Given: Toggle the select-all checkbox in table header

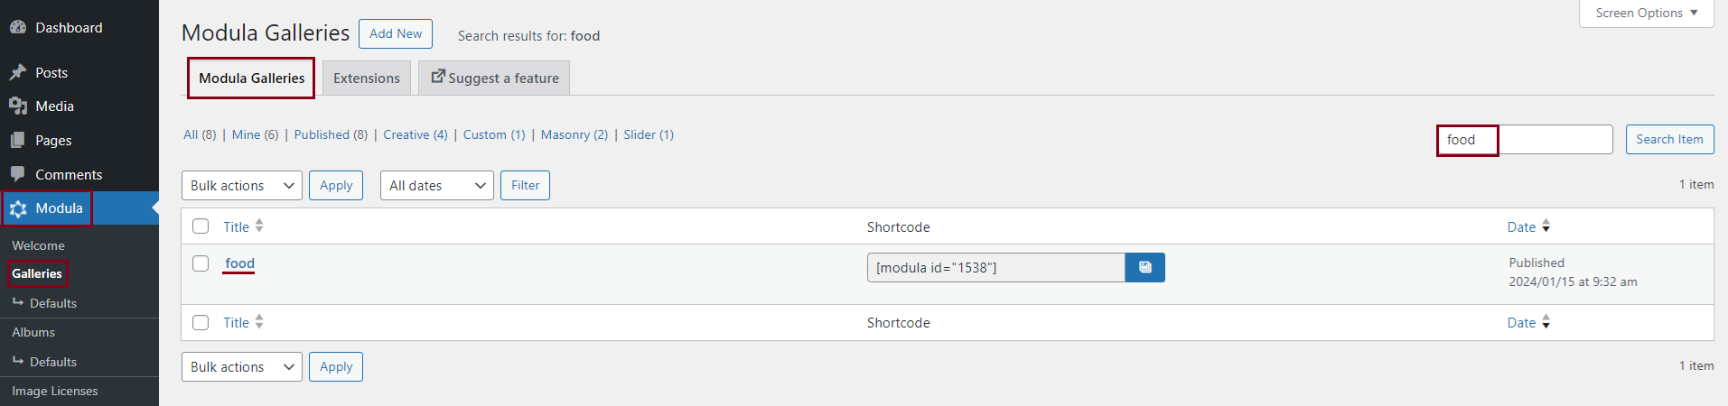Looking at the screenshot, I should tap(201, 226).
